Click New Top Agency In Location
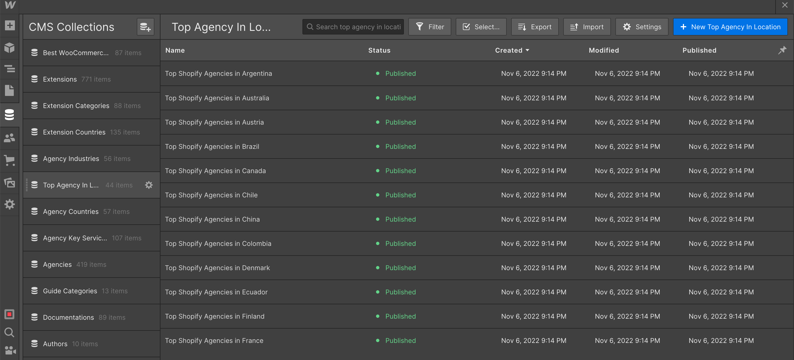This screenshot has width=794, height=360. click(x=730, y=27)
